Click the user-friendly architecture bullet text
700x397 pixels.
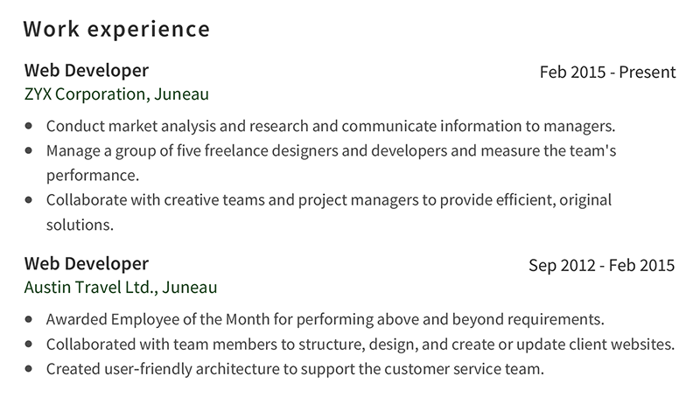[295, 369]
